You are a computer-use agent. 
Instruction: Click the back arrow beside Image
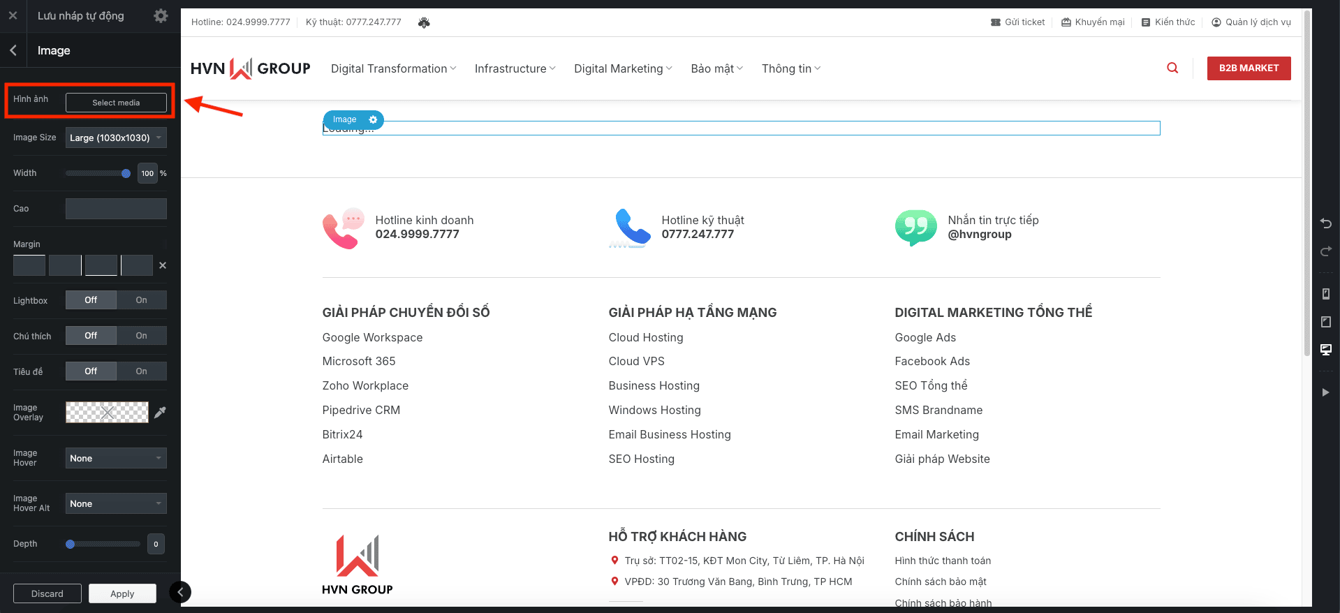(13, 50)
